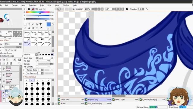Switch to the treyd.sai2 document tab
Image resolution: width=193 pixels, height=109 pixels.
[x=71, y=99]
